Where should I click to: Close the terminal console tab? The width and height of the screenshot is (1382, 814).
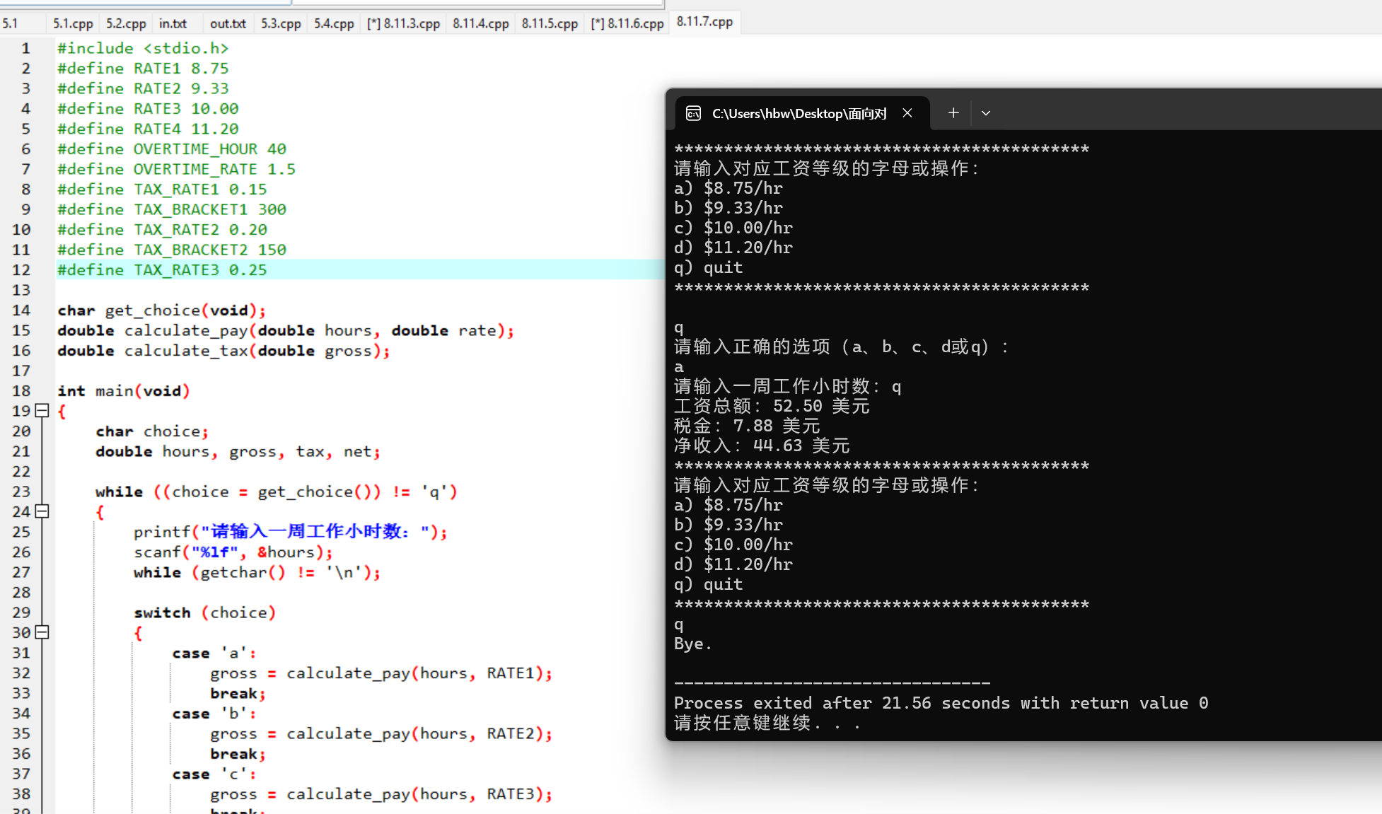click(x=907, y=113)
